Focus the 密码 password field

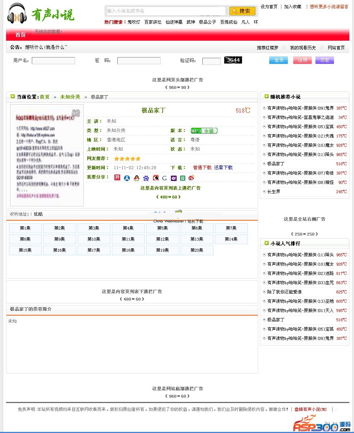coord(139,61)
